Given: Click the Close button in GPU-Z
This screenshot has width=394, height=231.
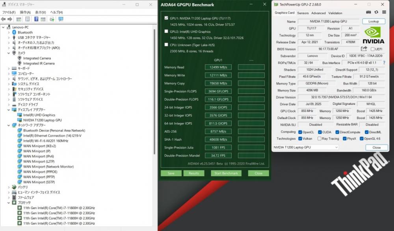Looking at the screenshot, I should 376,147.
